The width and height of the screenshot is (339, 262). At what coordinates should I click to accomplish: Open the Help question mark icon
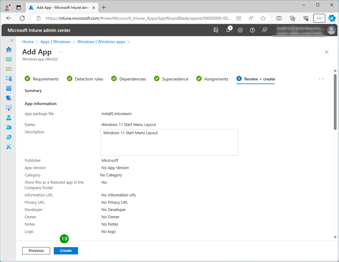[252, 30]
